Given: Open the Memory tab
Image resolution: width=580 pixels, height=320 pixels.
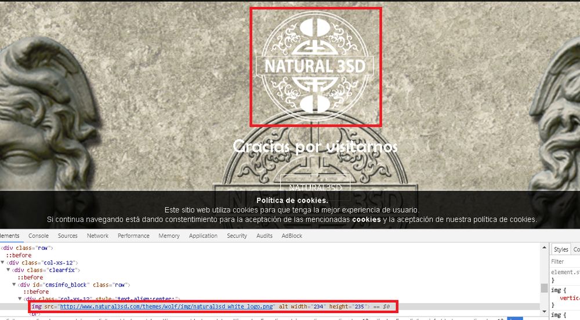Looking at the screenshot, I should tap(169, 236).
